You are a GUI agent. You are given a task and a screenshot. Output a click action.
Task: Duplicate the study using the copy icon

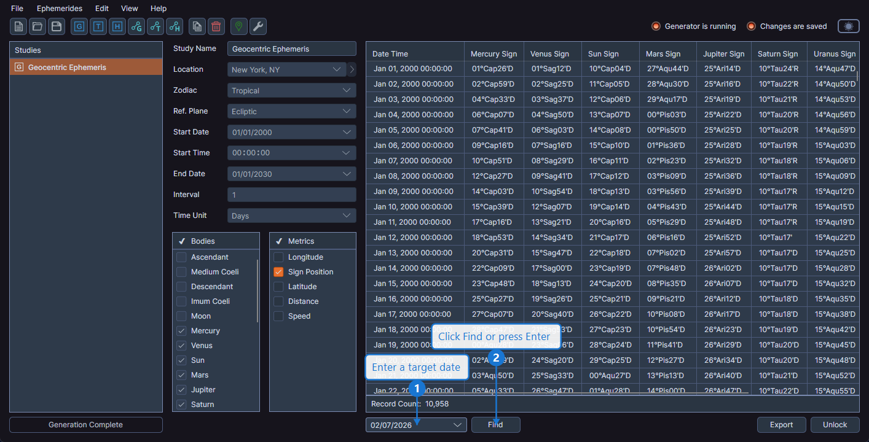point(197,26)
